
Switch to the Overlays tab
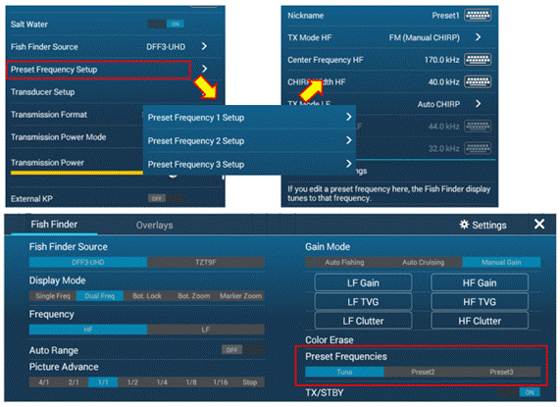tap(154, 226)
